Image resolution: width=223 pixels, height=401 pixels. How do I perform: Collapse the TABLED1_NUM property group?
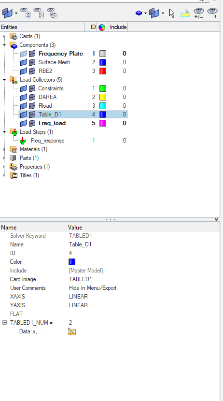(x=4, y=323)
